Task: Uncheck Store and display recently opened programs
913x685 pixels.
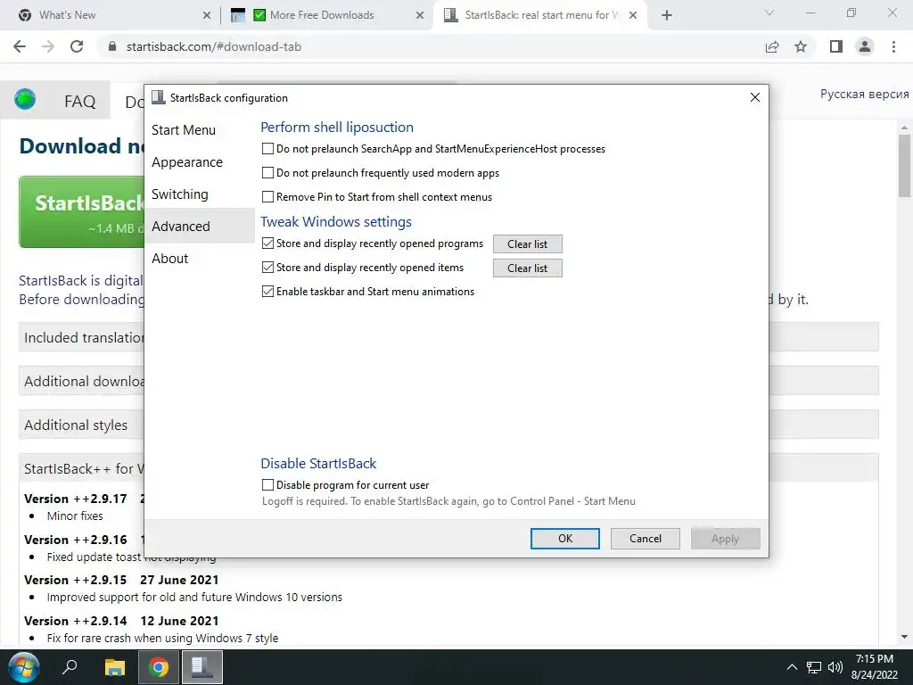Action: 267,243
